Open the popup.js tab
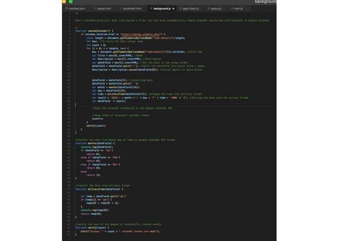The width and height of the screenshot is (339, 241). pyautogui.click(x=215, y=9)
